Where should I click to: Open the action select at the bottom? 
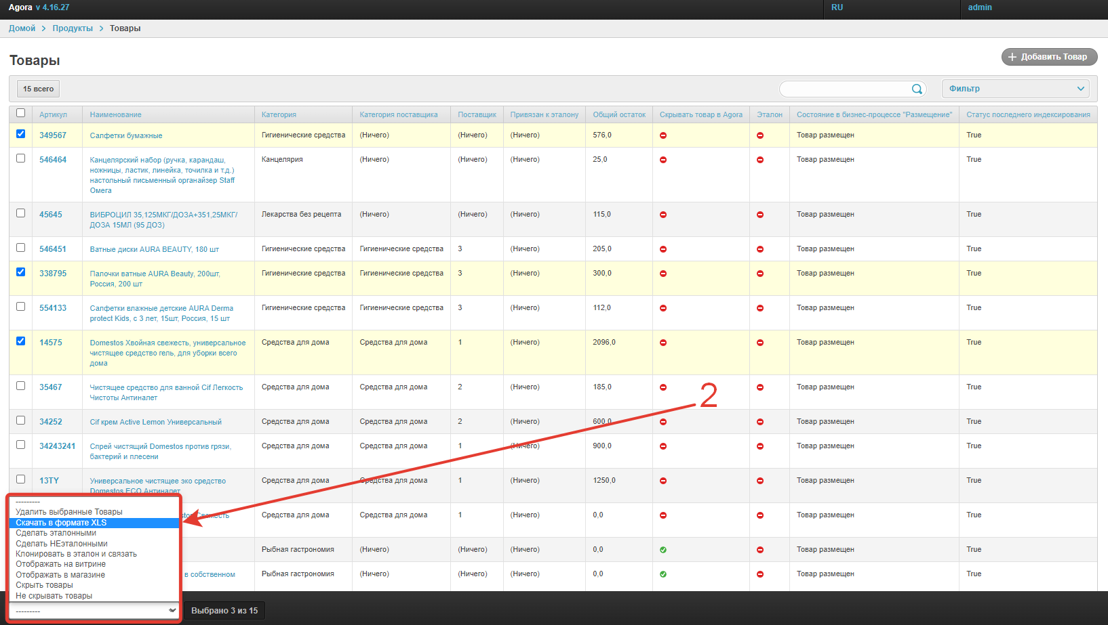pos(95,610)
